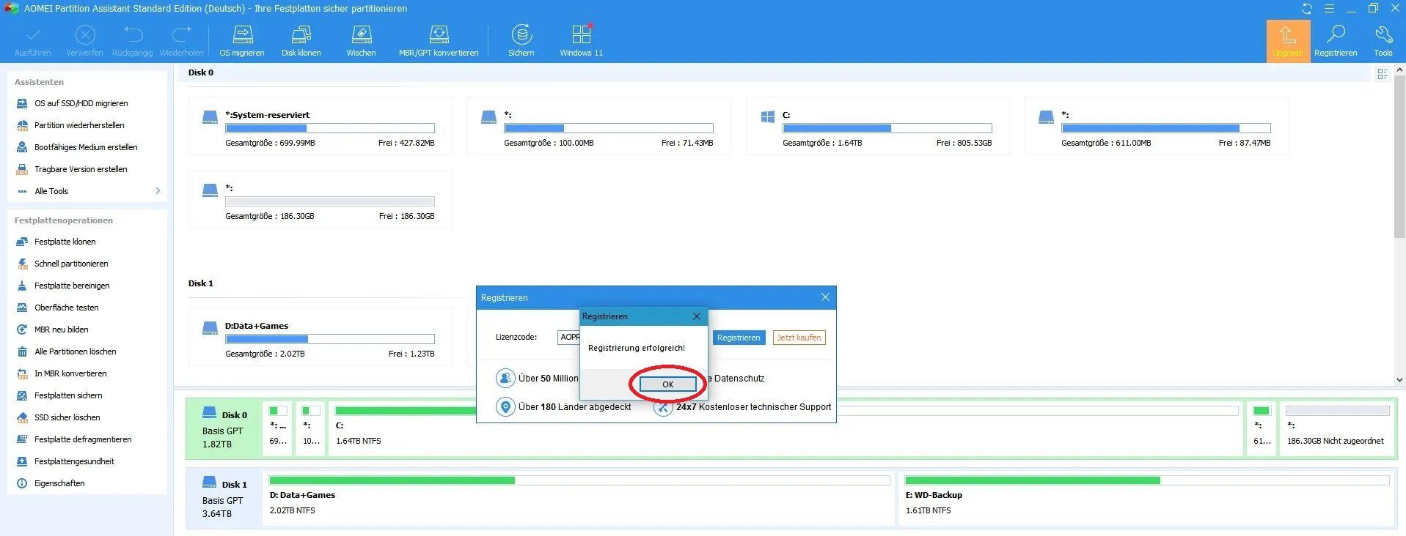Choose Festplatte klonen operation
This screenshot has width=1406, height=536.
pyautogui.click(x=65, y=242)
